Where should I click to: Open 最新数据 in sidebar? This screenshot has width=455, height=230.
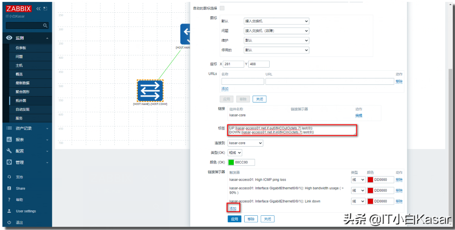23,83
